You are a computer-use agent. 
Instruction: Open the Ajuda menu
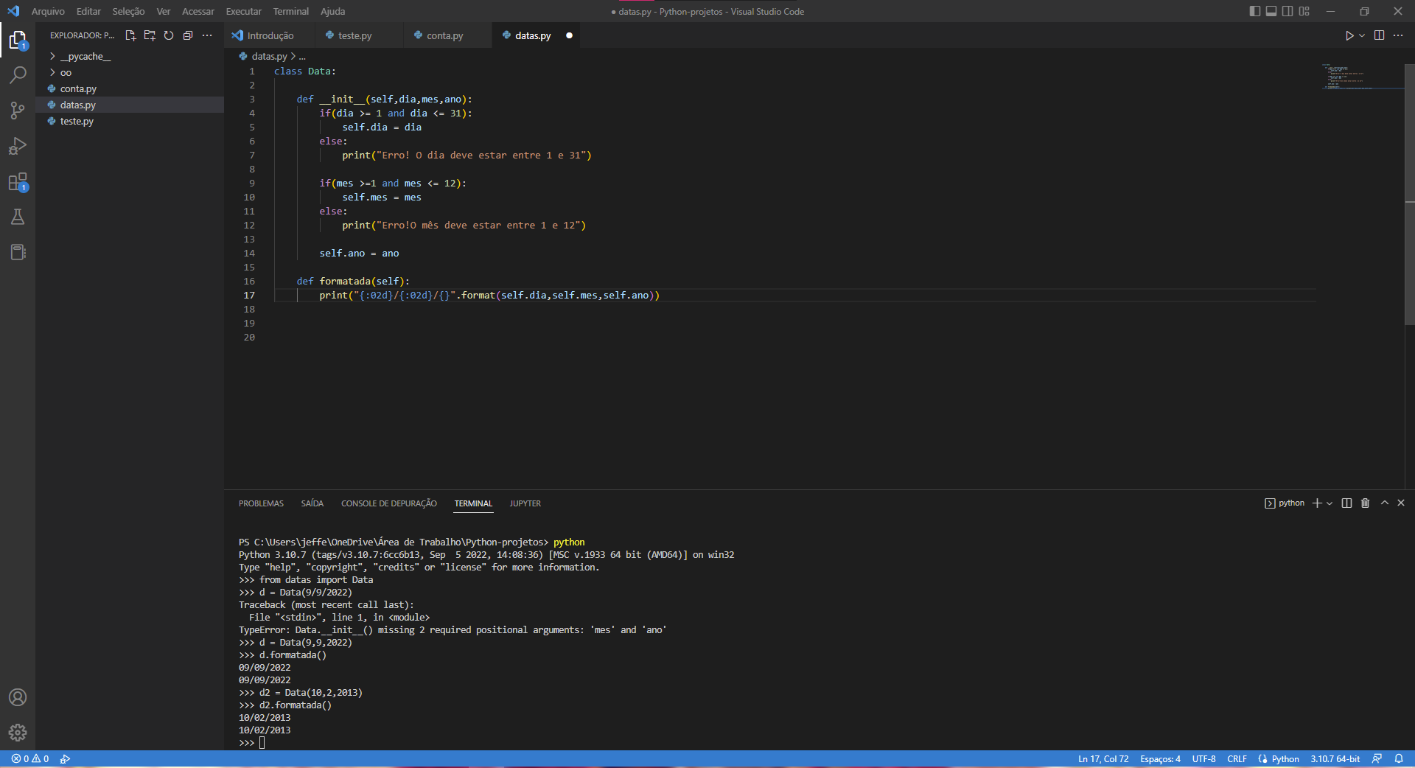click(x=332, y=11)
